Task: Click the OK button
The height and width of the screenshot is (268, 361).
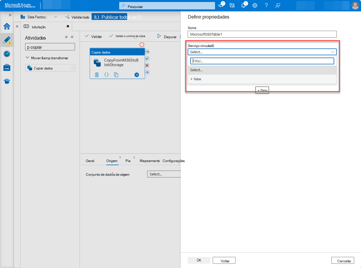Action: point(199,260)
